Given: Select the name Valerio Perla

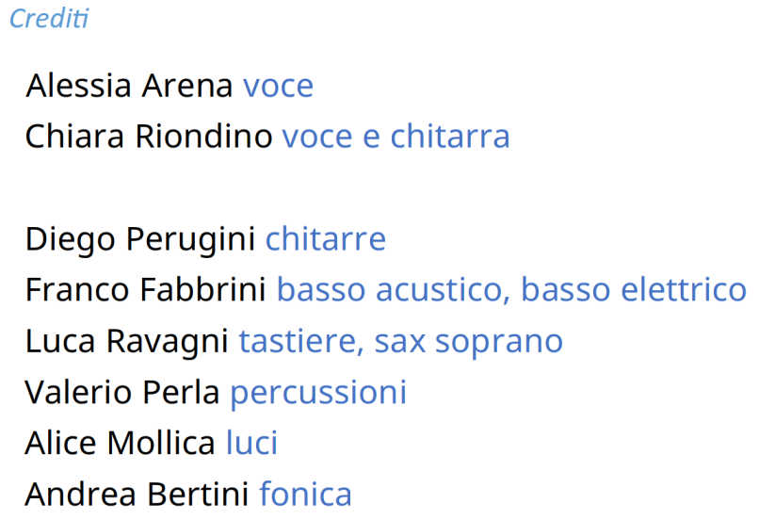Looking at the screenshot, I should 122,392.
